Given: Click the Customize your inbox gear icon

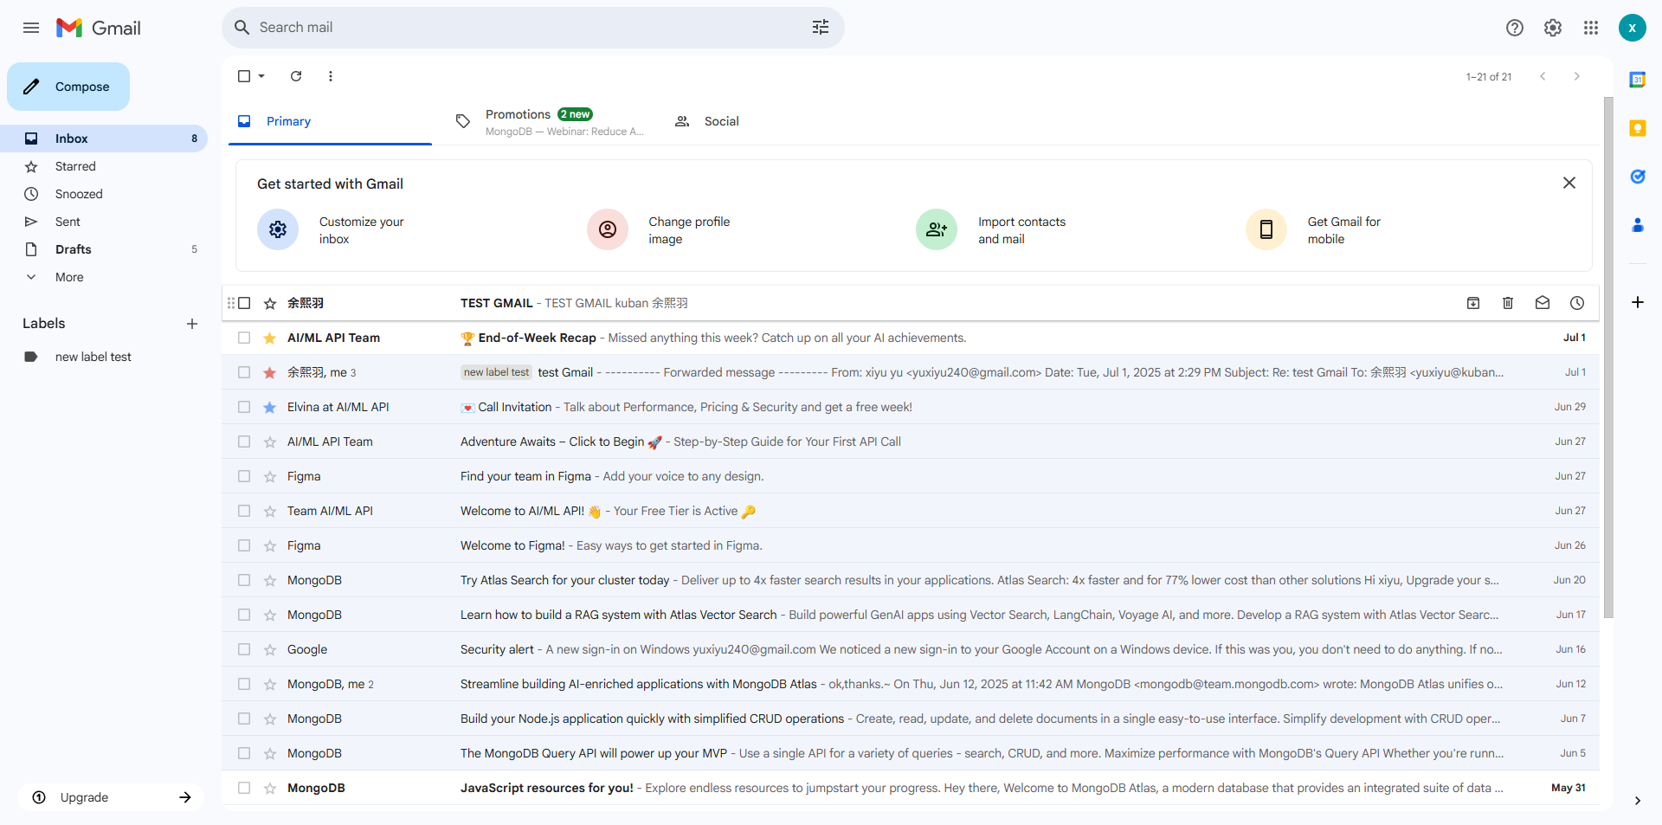Looking at the screenshot, I should pyautogui.click(x=278, y=229).
